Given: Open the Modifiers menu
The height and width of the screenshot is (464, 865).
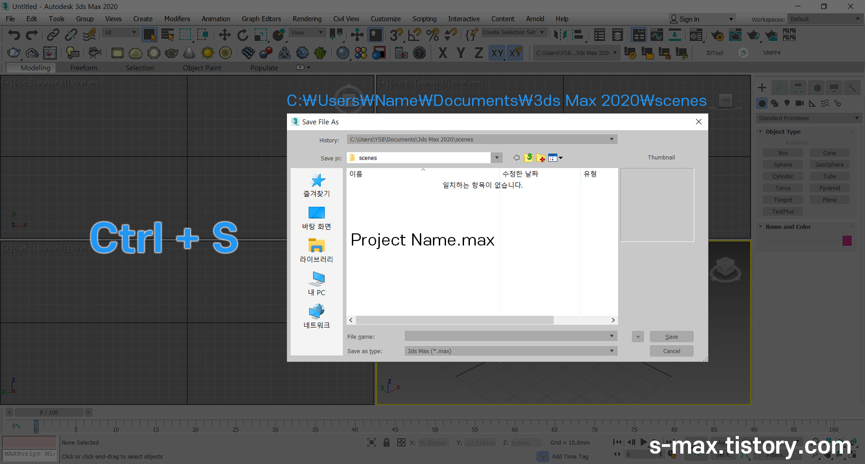Looking at the screenshot, I should pyautogui.click(x=177, y=19).
